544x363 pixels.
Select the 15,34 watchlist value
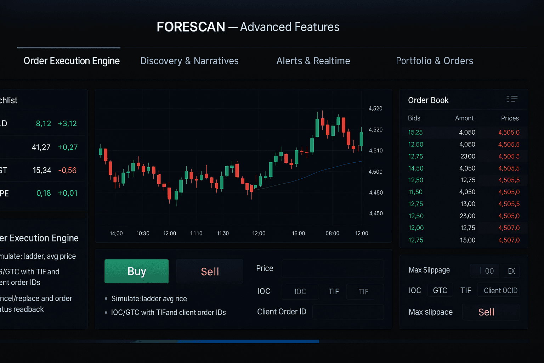coord(42,171)
